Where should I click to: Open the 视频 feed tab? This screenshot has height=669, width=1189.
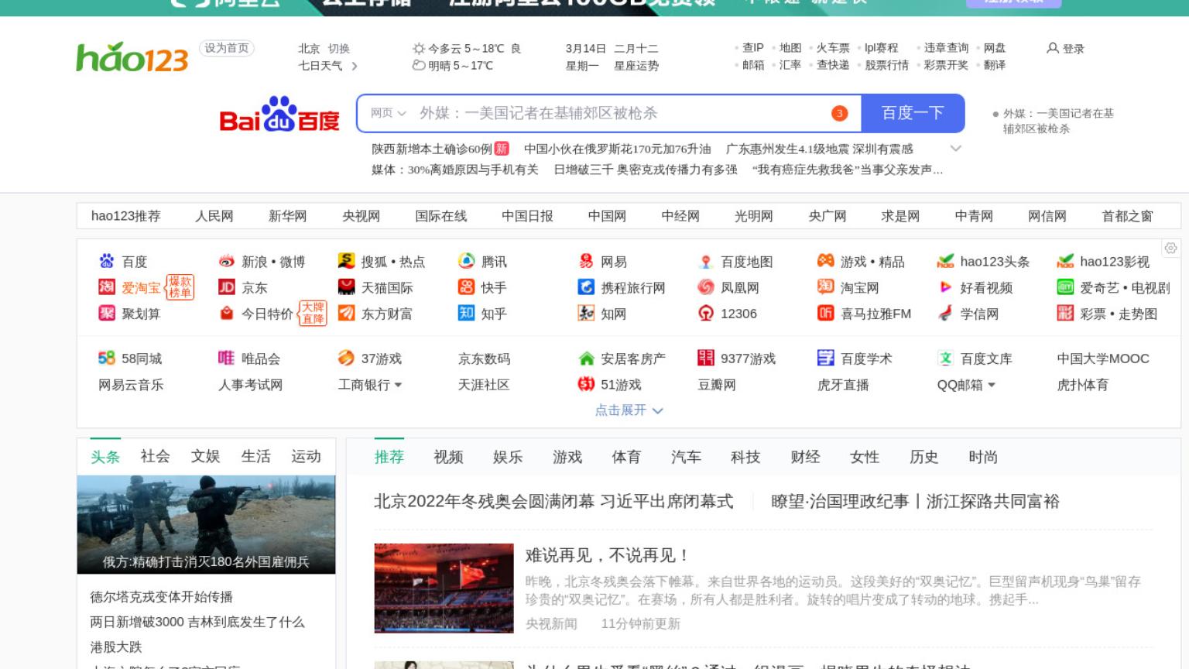[448, 457]
